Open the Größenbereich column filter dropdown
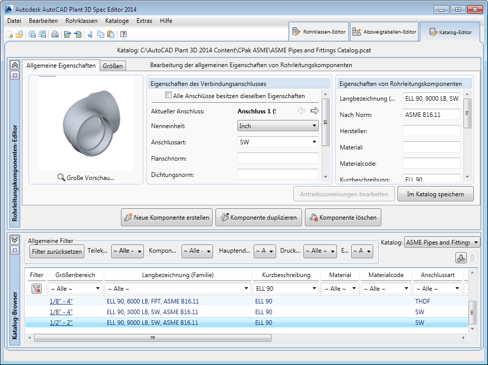Image resolution: width=488 pixels, height=365 pixels. pyautogui.click(x=75, y=289)
